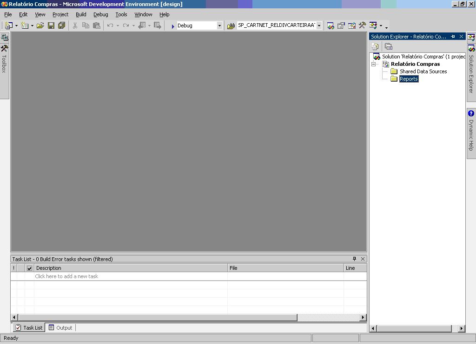Click the Save All toolbar icon
This screenshot has width=476, height=344.
(x=61, y=25)
